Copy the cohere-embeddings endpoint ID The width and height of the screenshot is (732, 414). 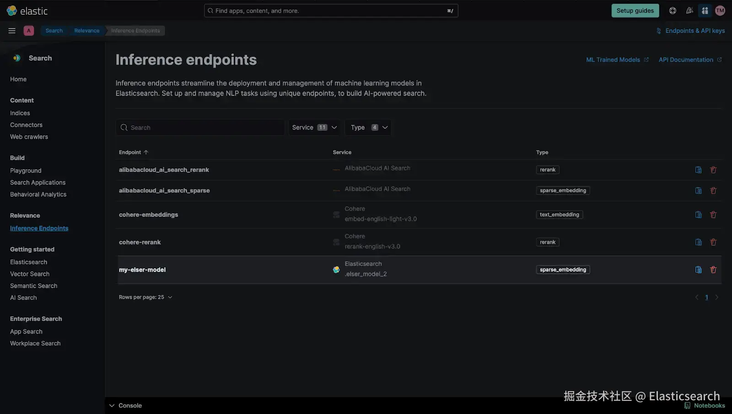click(698, 215)
